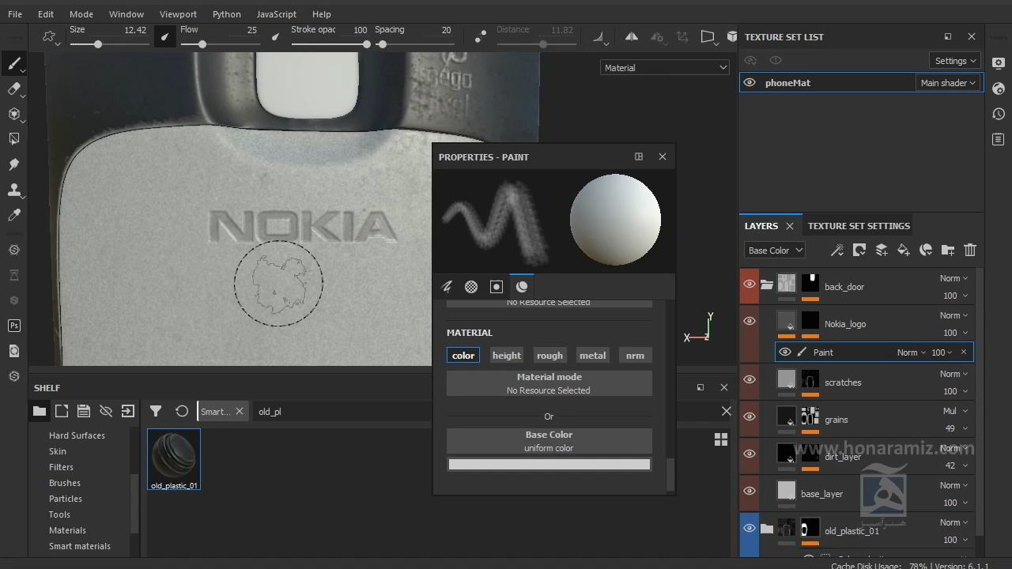Add a paint layer icon
The image size is (1012, 569).
[x=882, y=250]
